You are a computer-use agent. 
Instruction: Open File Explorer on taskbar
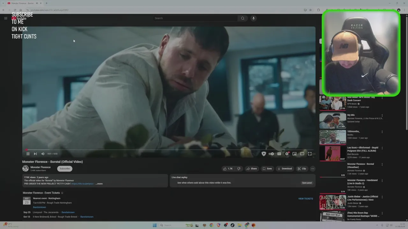[x=239, y=225]
